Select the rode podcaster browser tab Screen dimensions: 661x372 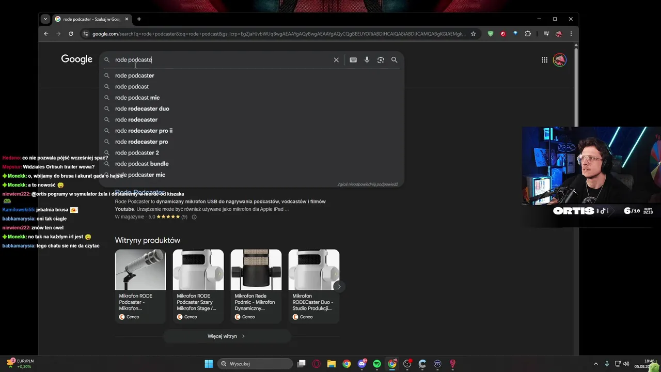pyautogui.click(x=91, y=19)
